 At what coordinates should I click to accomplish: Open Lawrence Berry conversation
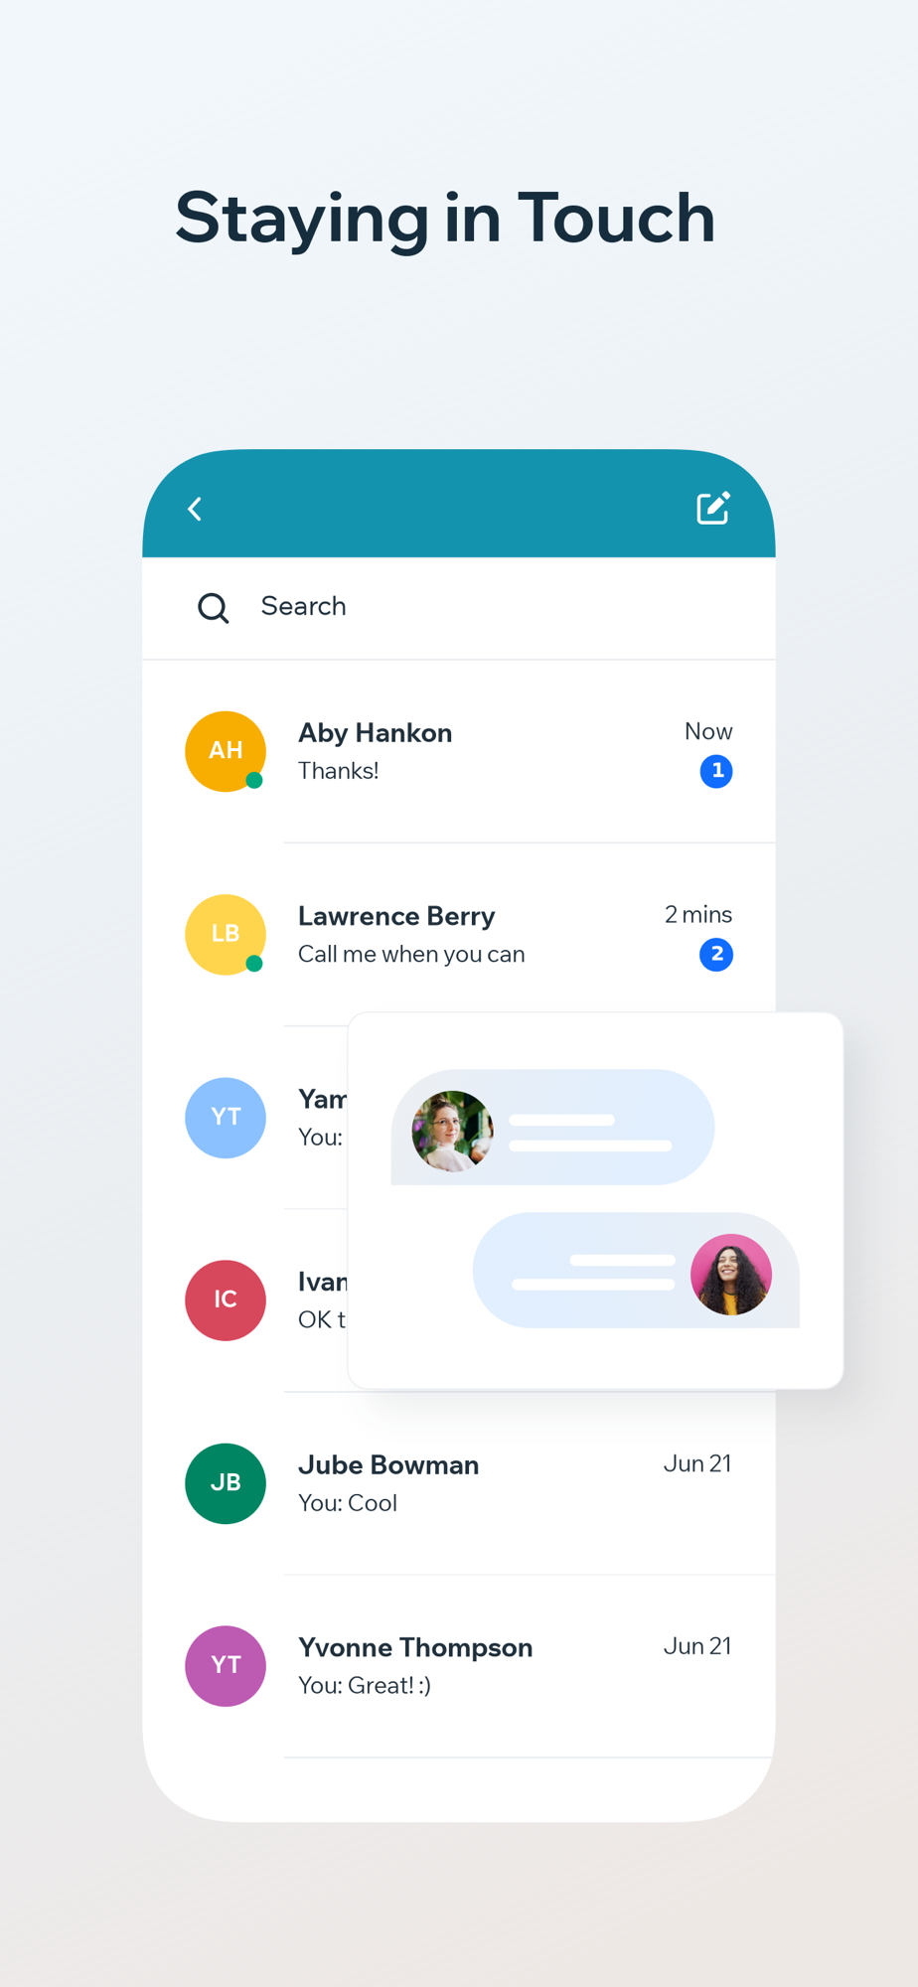click(459, 934)
